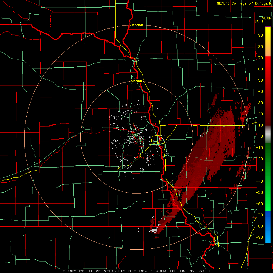This screenshot has width=273, height=273.
Task: Click the 0 value on the velocity scale
Action: pyautogui.click(x=262, y=136)
